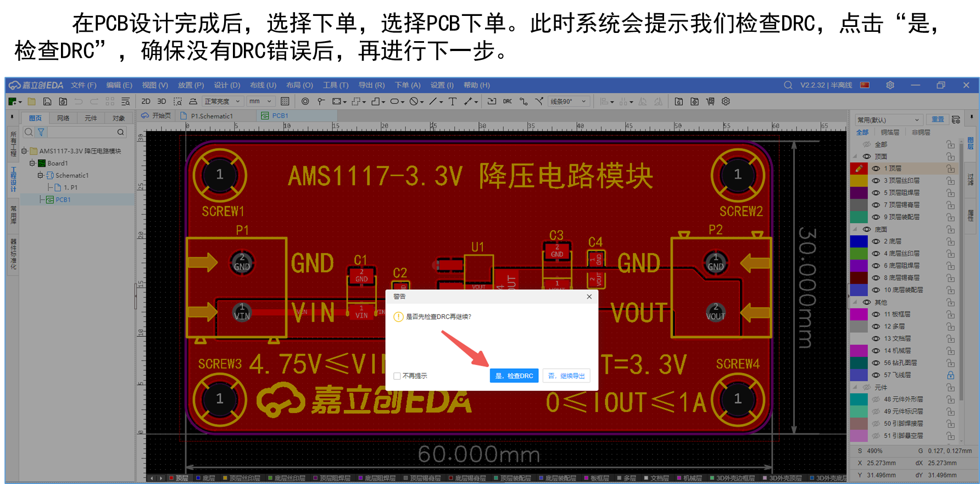Toggle visibility of 57 飞线层
The width and height of the screenshot is (980, 484).
(x=876, y=375)
